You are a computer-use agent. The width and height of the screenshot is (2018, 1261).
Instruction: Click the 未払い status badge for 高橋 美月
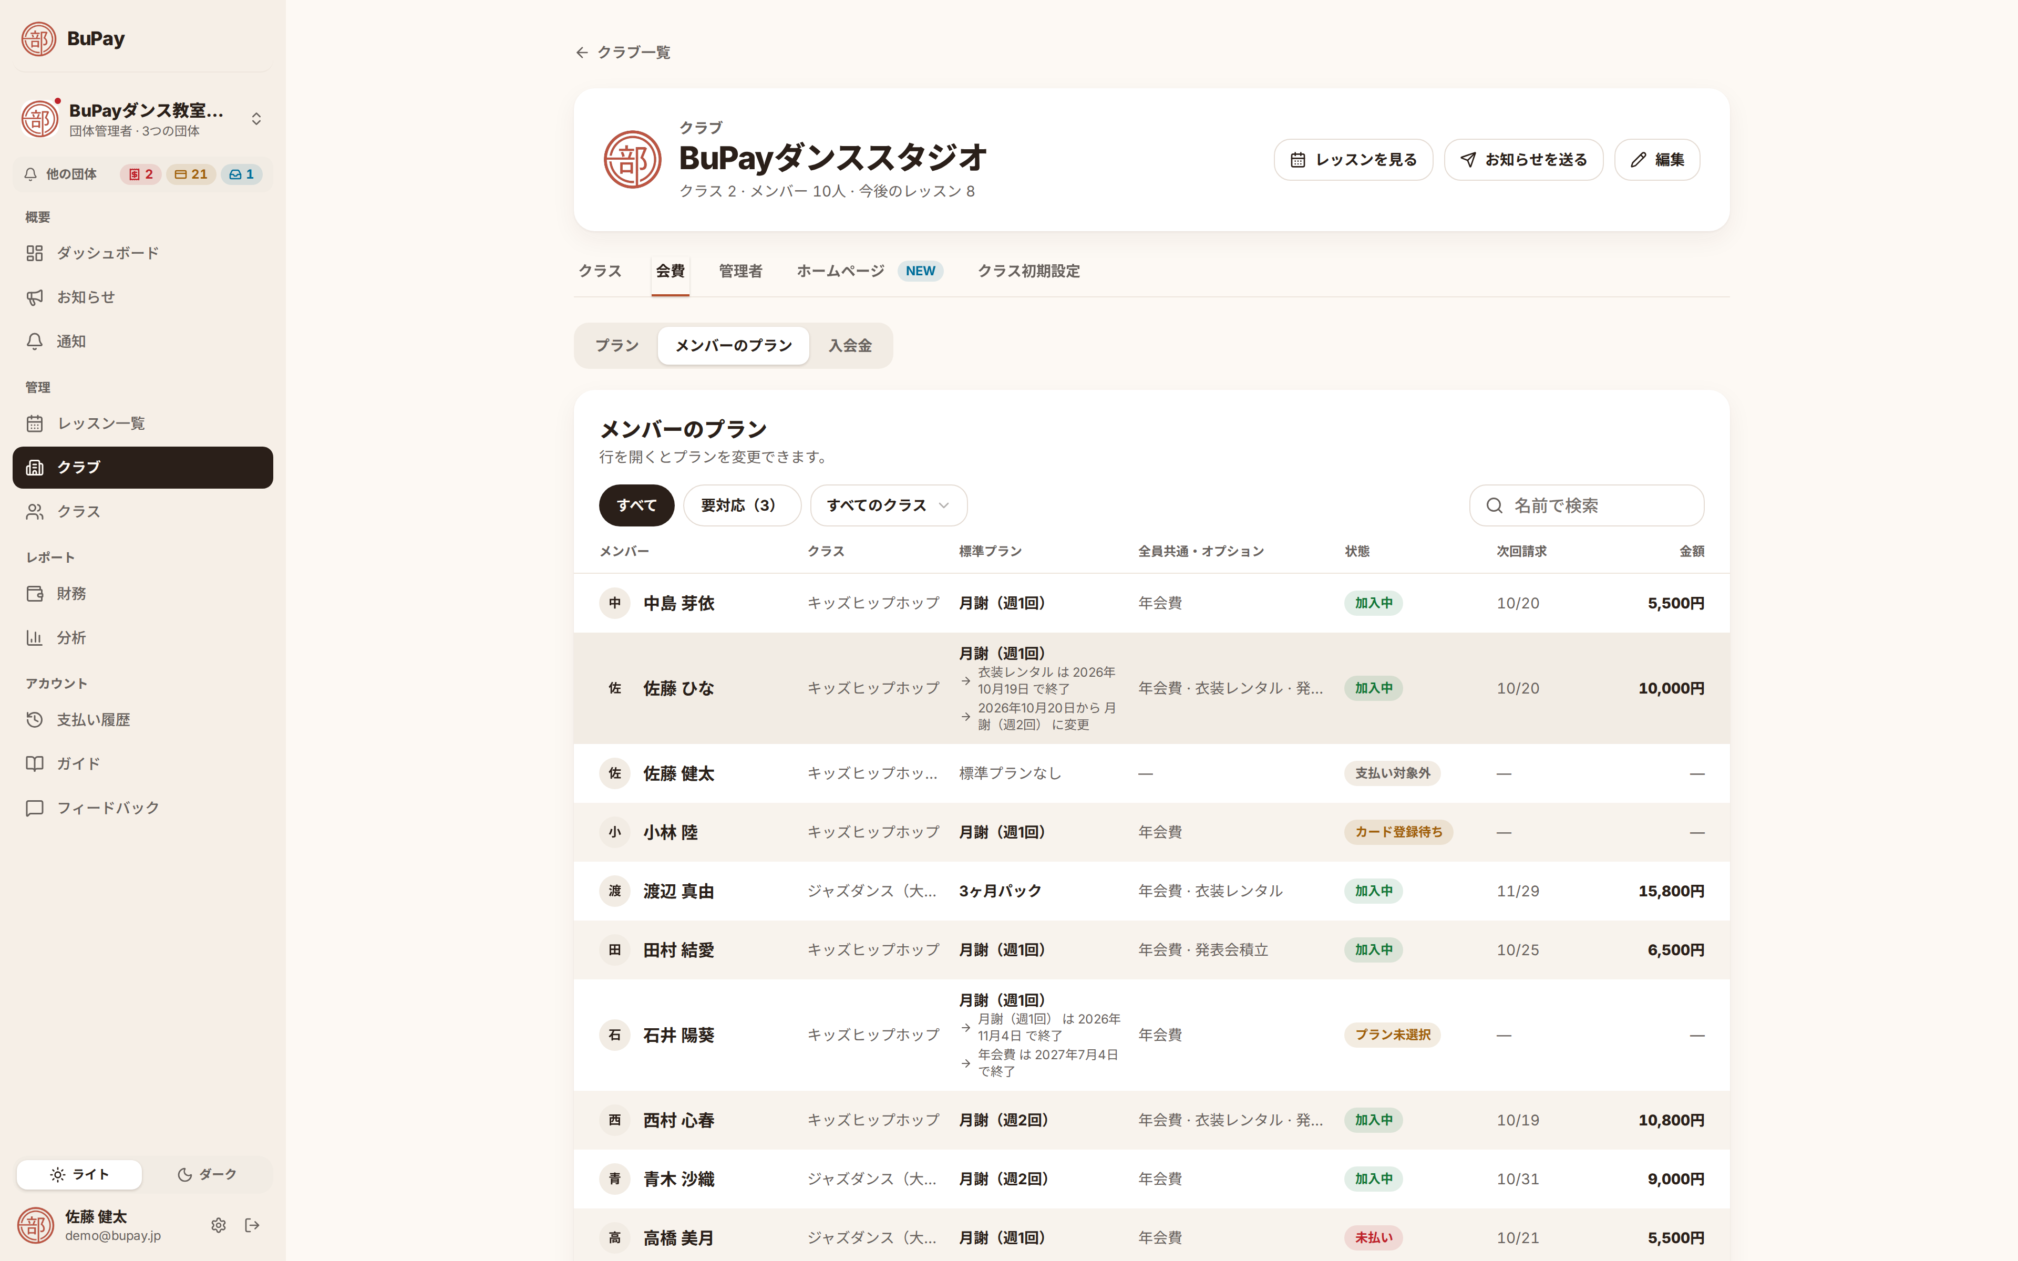pos(1373,1238)
